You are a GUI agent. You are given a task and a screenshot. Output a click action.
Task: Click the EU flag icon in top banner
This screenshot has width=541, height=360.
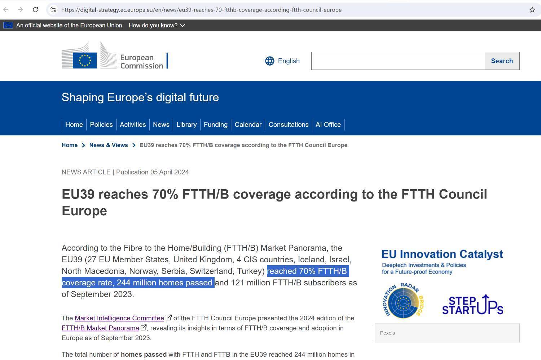pyautogui.click(x=8, y=25)
